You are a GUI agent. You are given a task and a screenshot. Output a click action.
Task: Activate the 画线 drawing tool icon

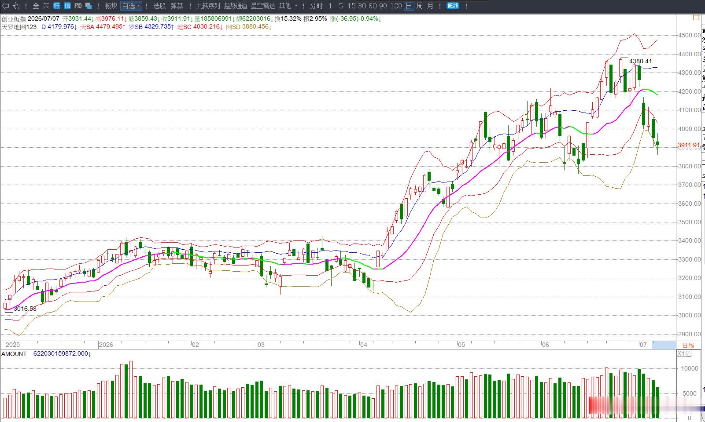point(453,6)
